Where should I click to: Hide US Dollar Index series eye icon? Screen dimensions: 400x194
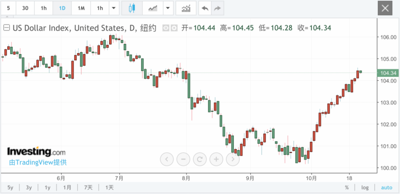click(x=166, y=28)
